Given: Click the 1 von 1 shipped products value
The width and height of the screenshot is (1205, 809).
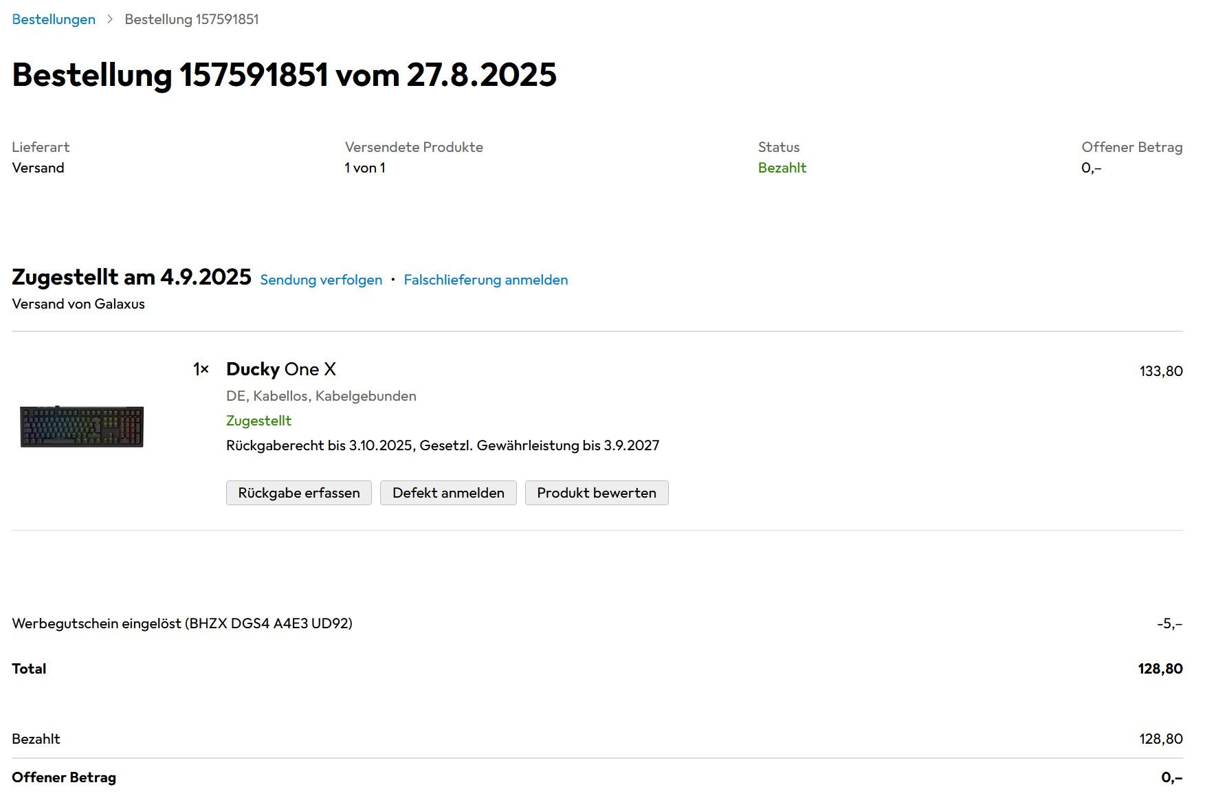Looking at the screenshot, I should pyautogui.click(x=364, y=168).
